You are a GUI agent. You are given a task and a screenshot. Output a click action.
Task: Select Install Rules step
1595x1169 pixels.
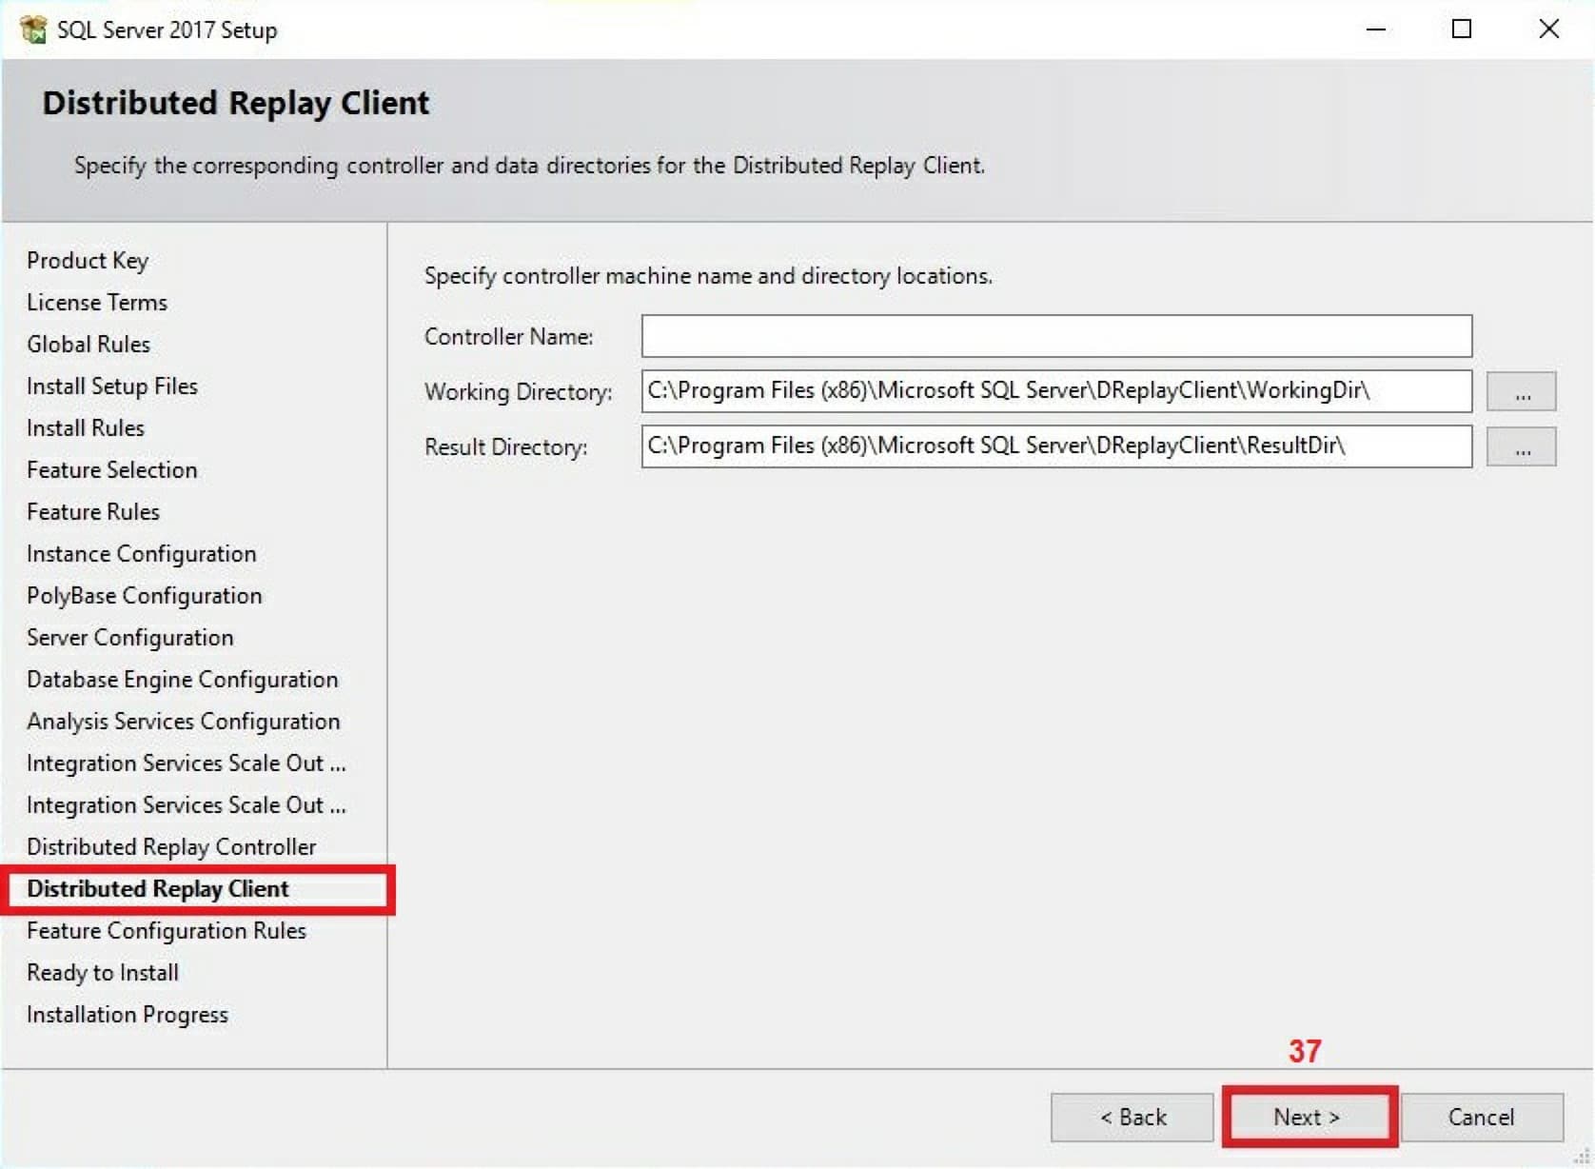tap(86, 428)
